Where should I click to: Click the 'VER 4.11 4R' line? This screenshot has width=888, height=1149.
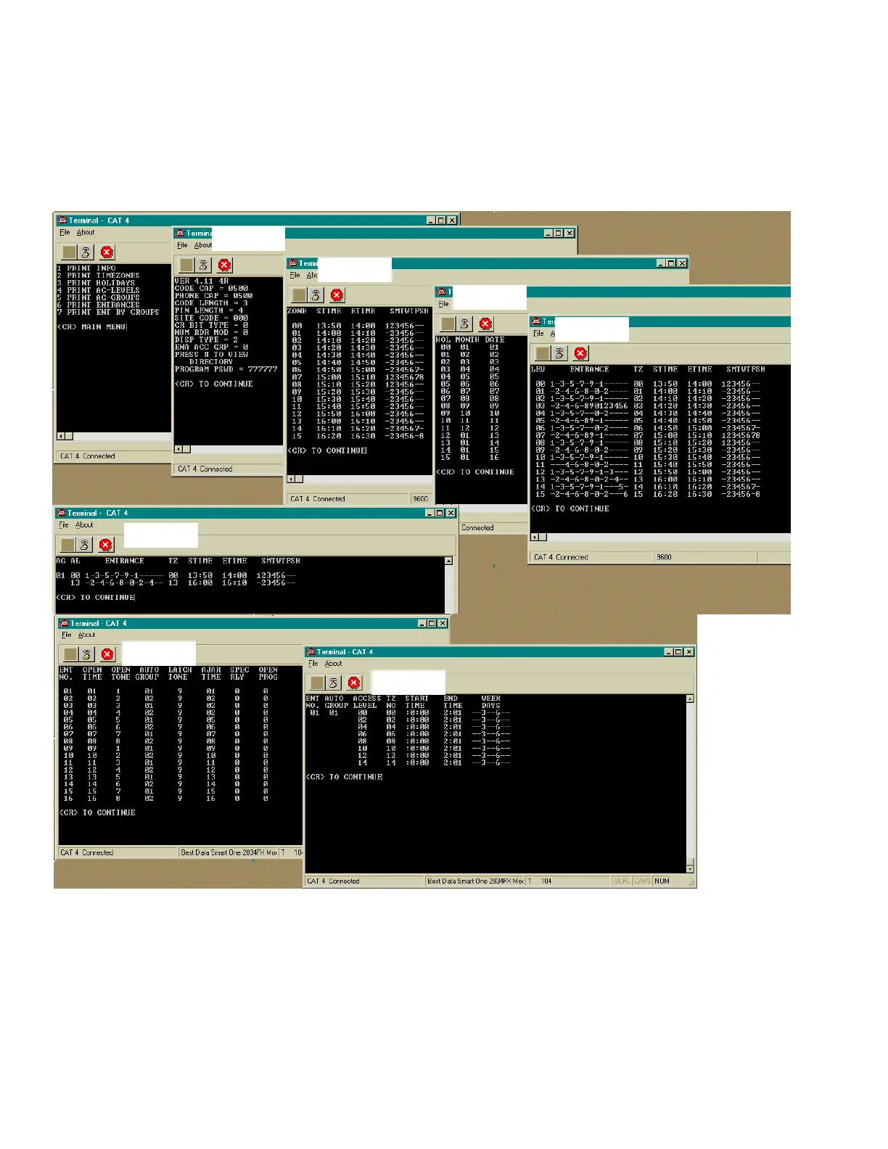202,281
